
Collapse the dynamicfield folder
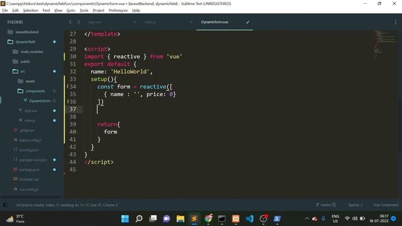25,42
